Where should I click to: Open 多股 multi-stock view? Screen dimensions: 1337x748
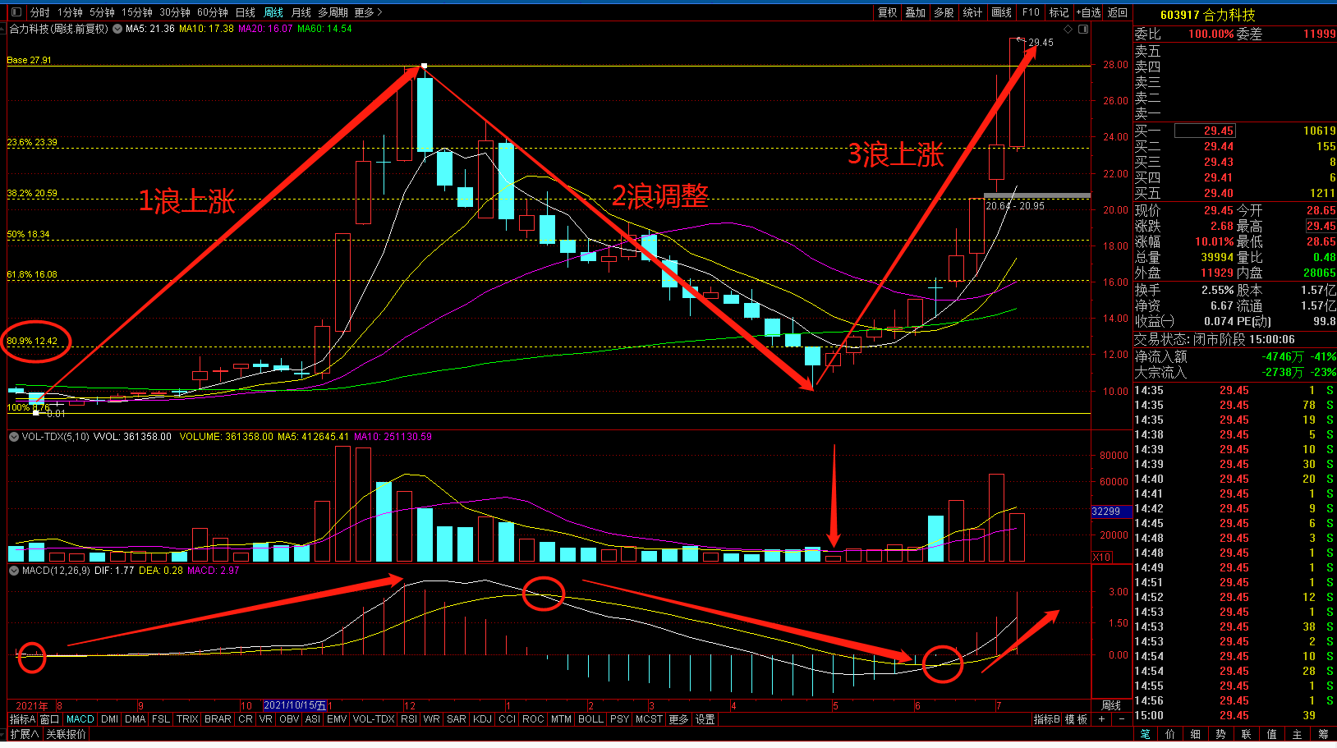(x=944, y=12)
